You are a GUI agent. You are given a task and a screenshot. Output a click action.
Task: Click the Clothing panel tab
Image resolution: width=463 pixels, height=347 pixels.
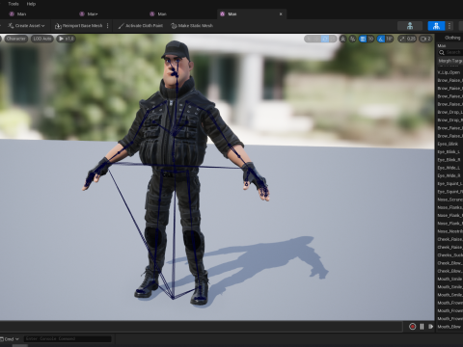452,38
